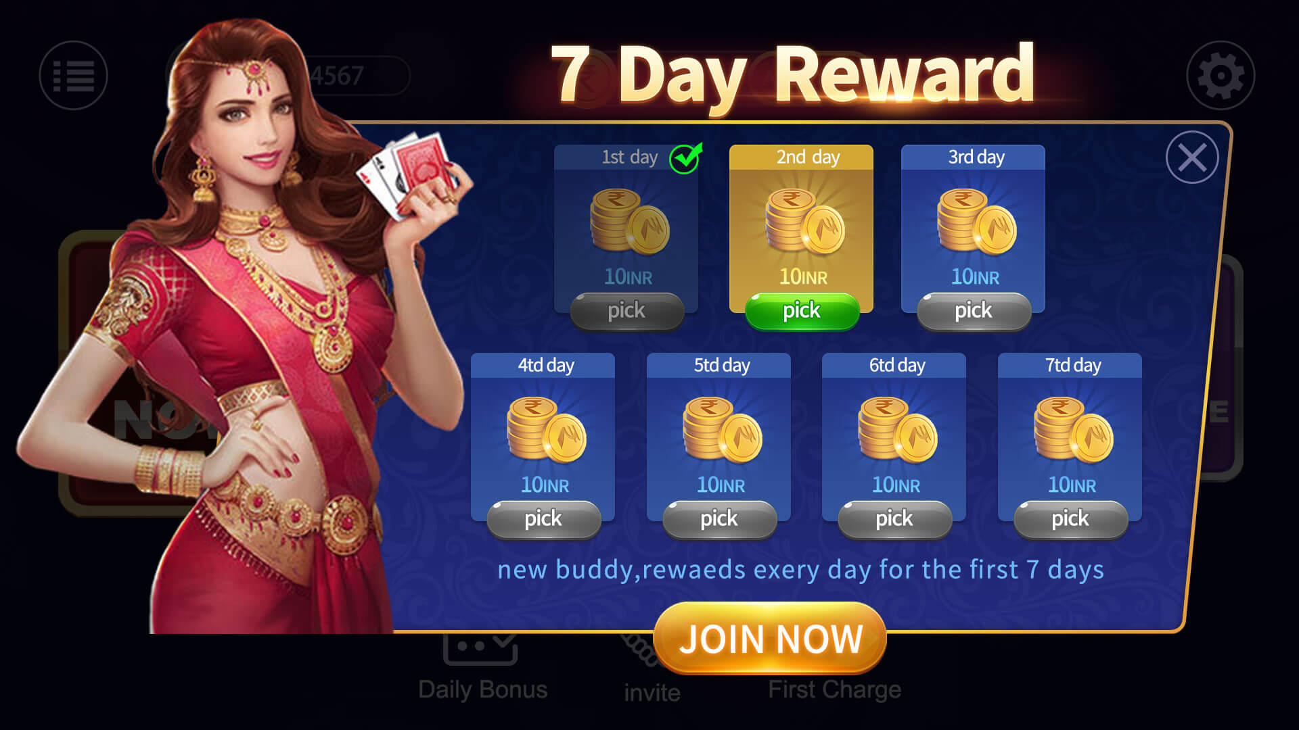Click the pick button under 4td day
The height and width of the screenshot is (730, 1299).
click(x=544, y=519)
